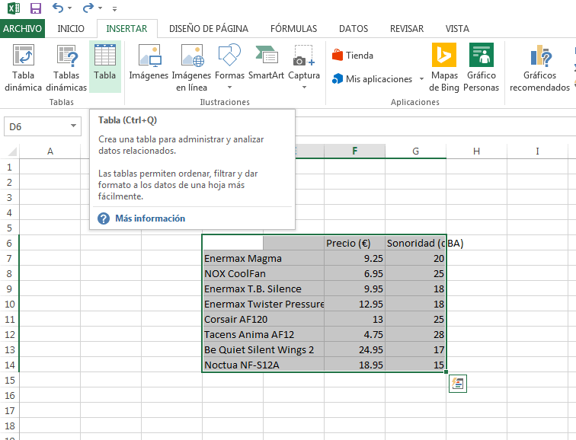Screen dimensions: 576x440
Task: Insert Mapas de Bing app
Action: click(444, 67)
